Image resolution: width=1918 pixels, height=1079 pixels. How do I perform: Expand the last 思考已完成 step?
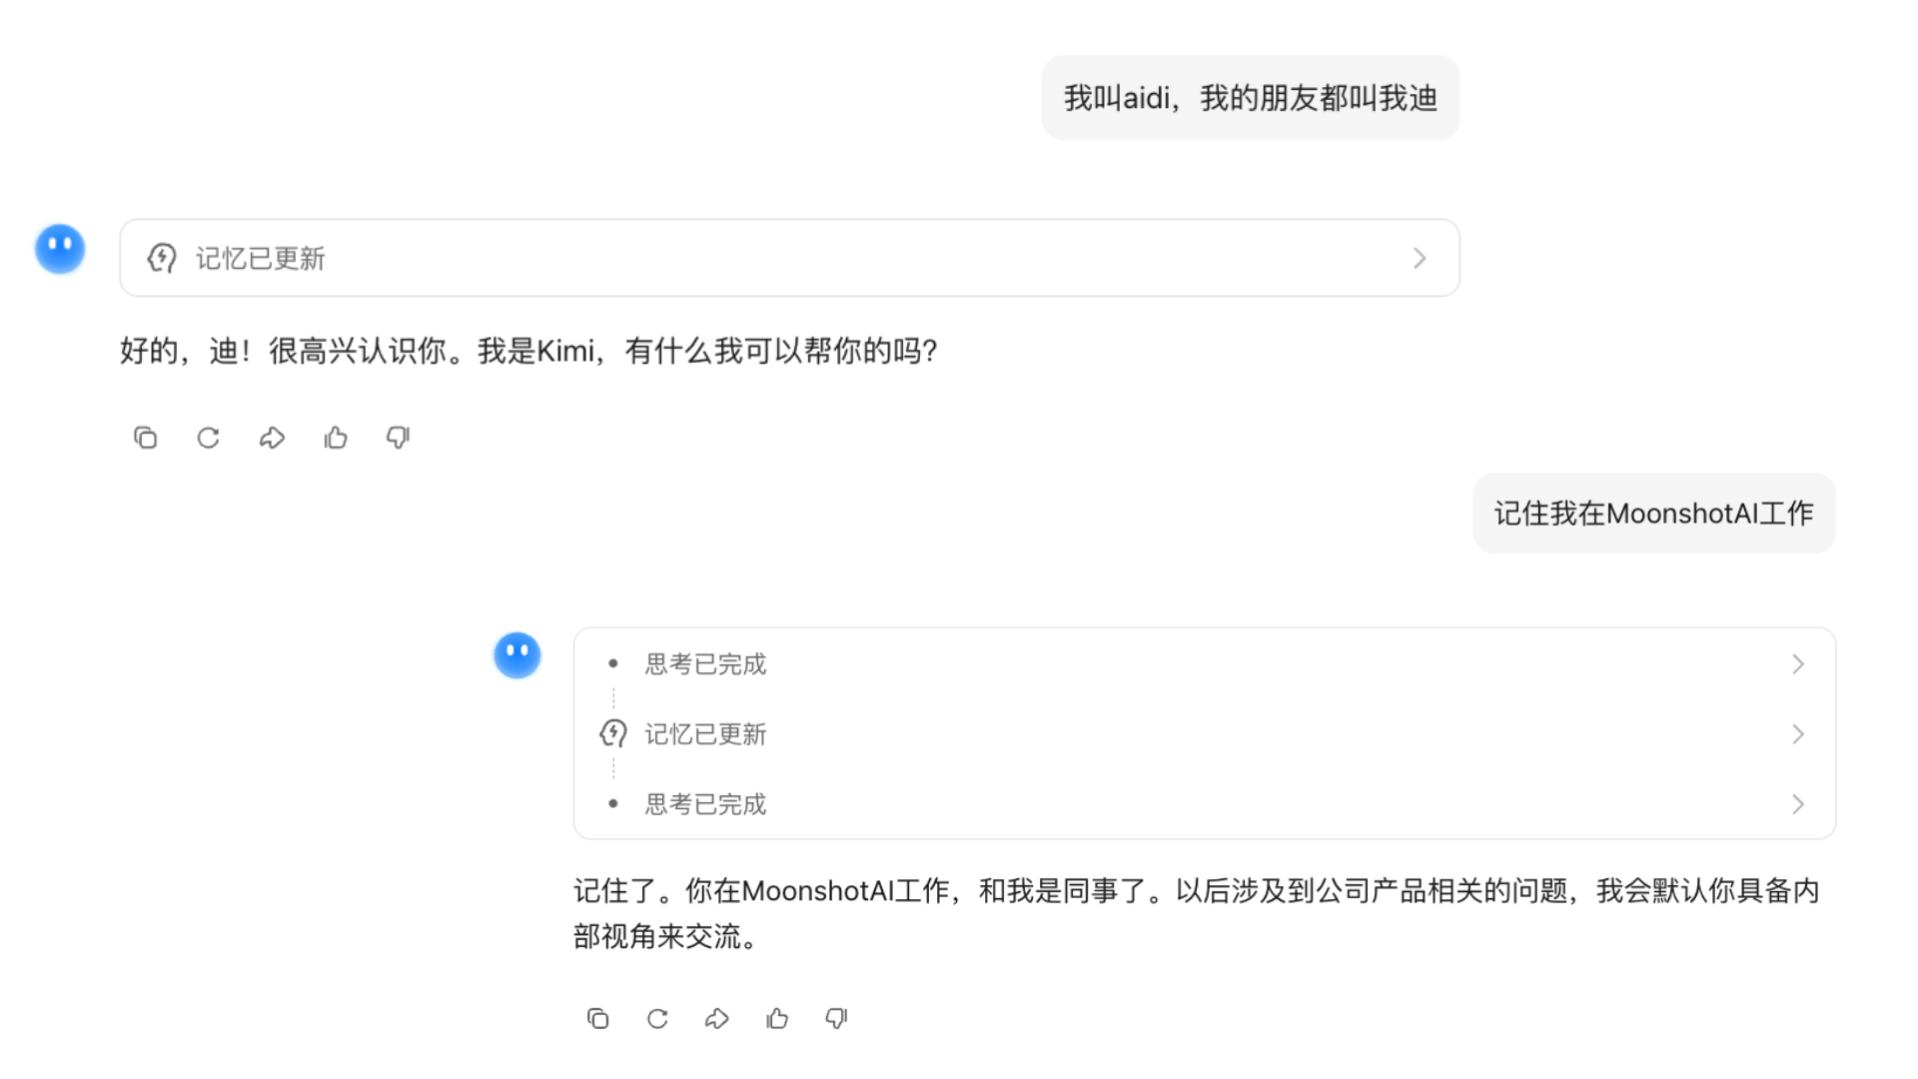(x=1797, y=804)
